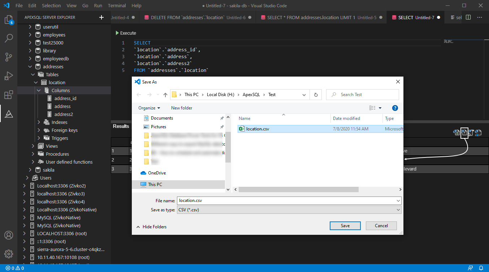The width and height of the screenshot is (489, 272).
Task: Open the Manage settings gear icon
Action: point(9,254)
